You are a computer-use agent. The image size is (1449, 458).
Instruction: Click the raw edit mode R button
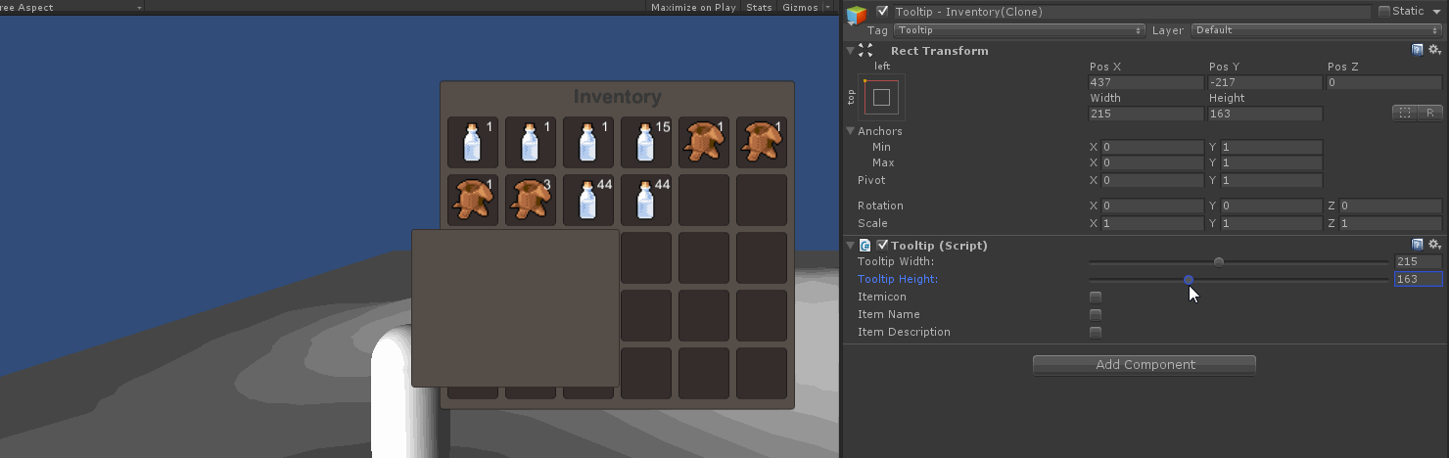[1430, 114]
